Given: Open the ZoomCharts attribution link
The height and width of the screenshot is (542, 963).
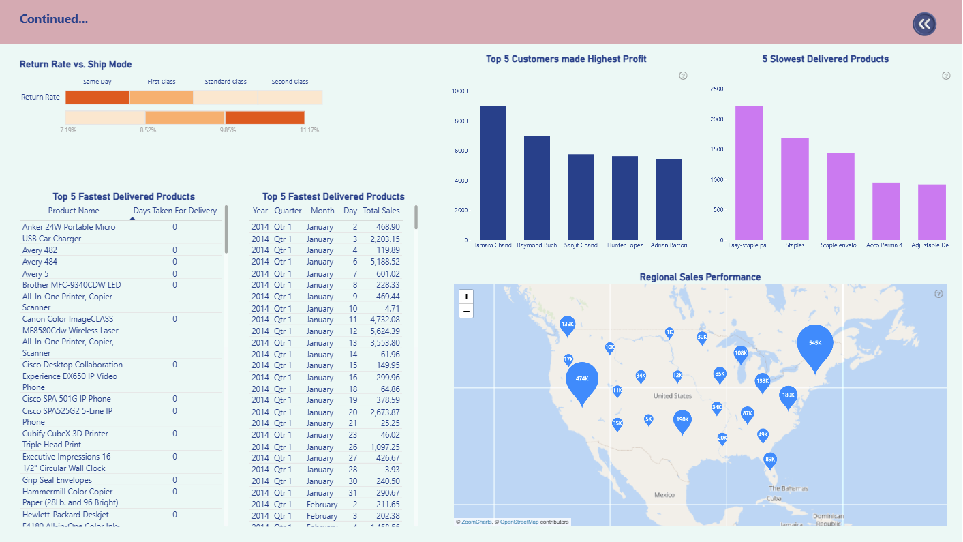Looking at the screenshot, I should (x=476, y=522).
